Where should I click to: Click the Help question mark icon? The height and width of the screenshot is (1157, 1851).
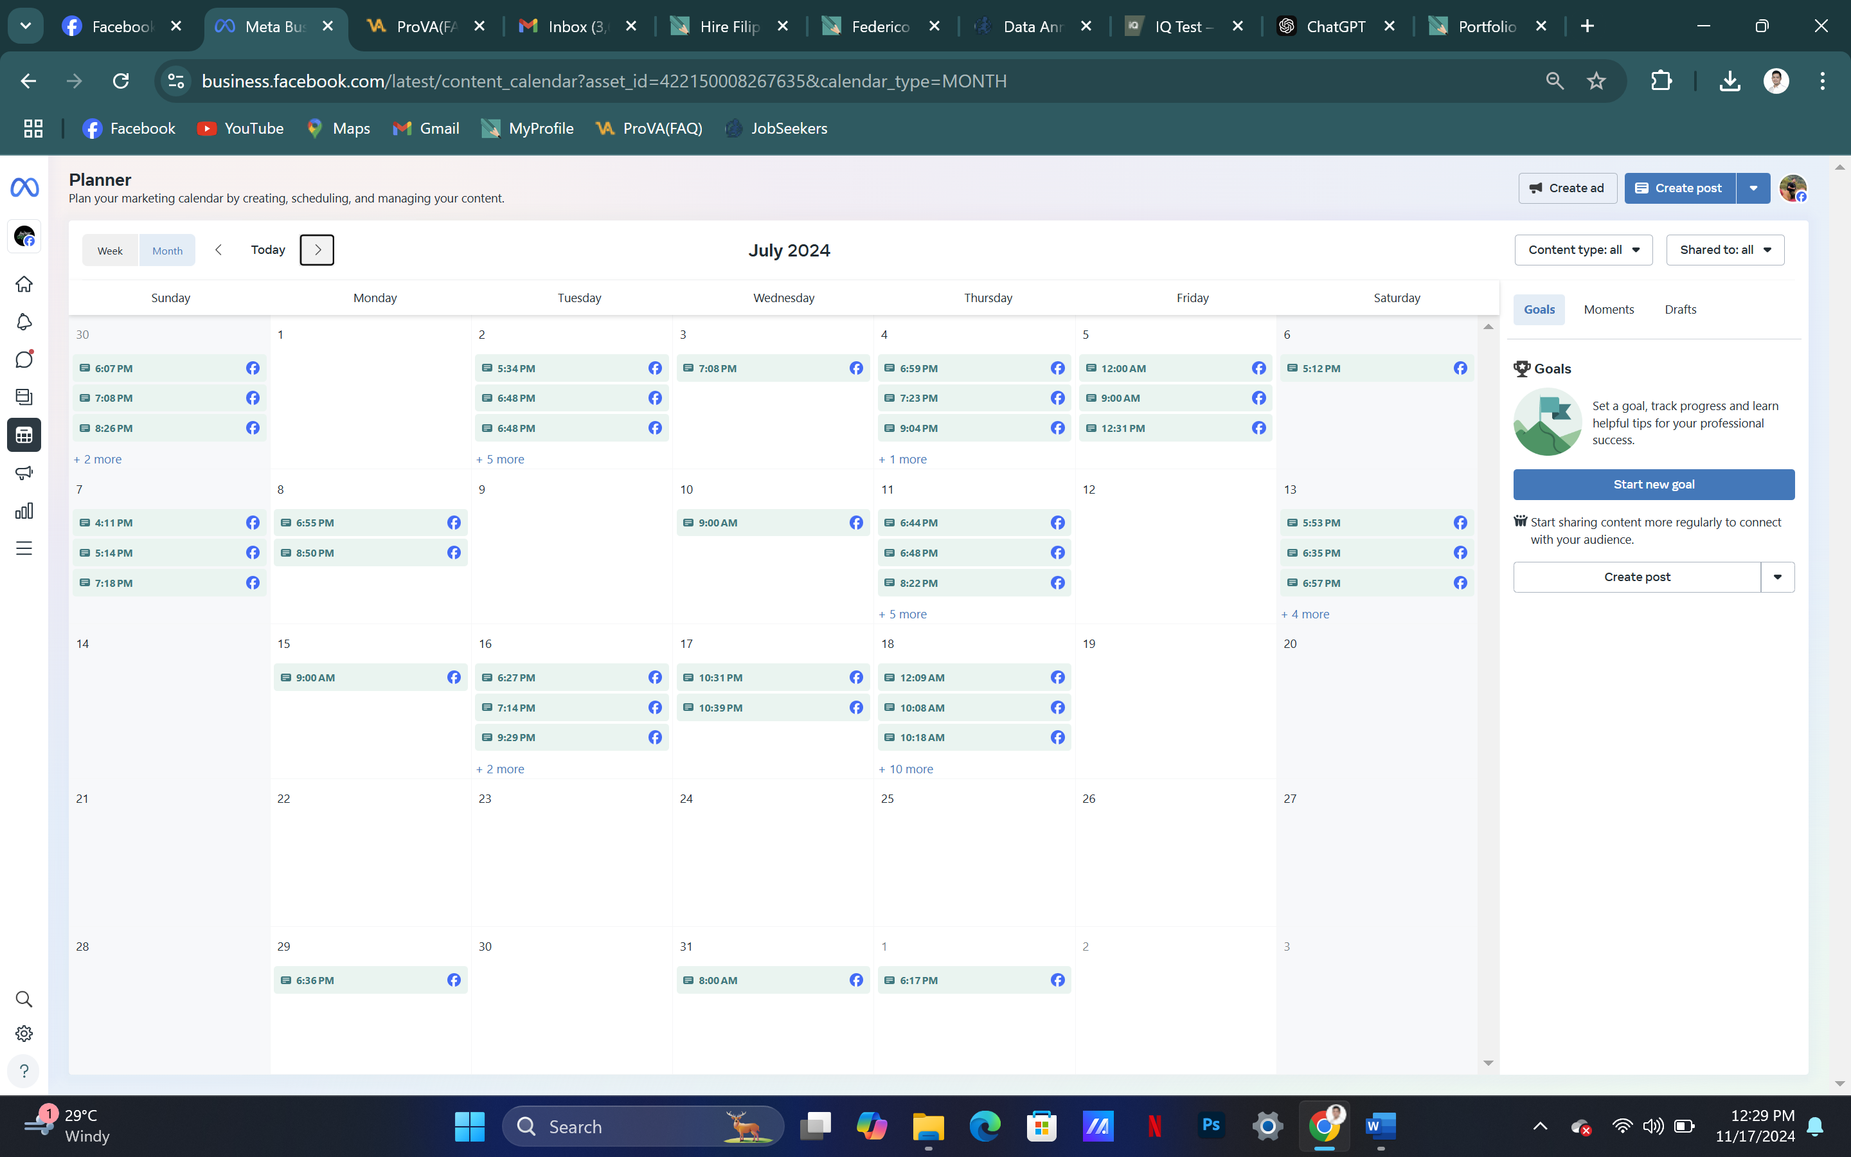[24, 1072]
